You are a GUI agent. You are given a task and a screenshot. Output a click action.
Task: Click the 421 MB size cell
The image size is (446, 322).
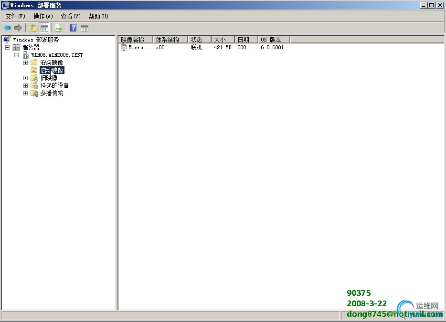point(223,47)
